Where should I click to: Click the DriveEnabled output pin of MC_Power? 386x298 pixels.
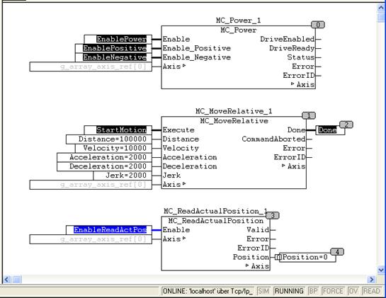coord(288,39)
